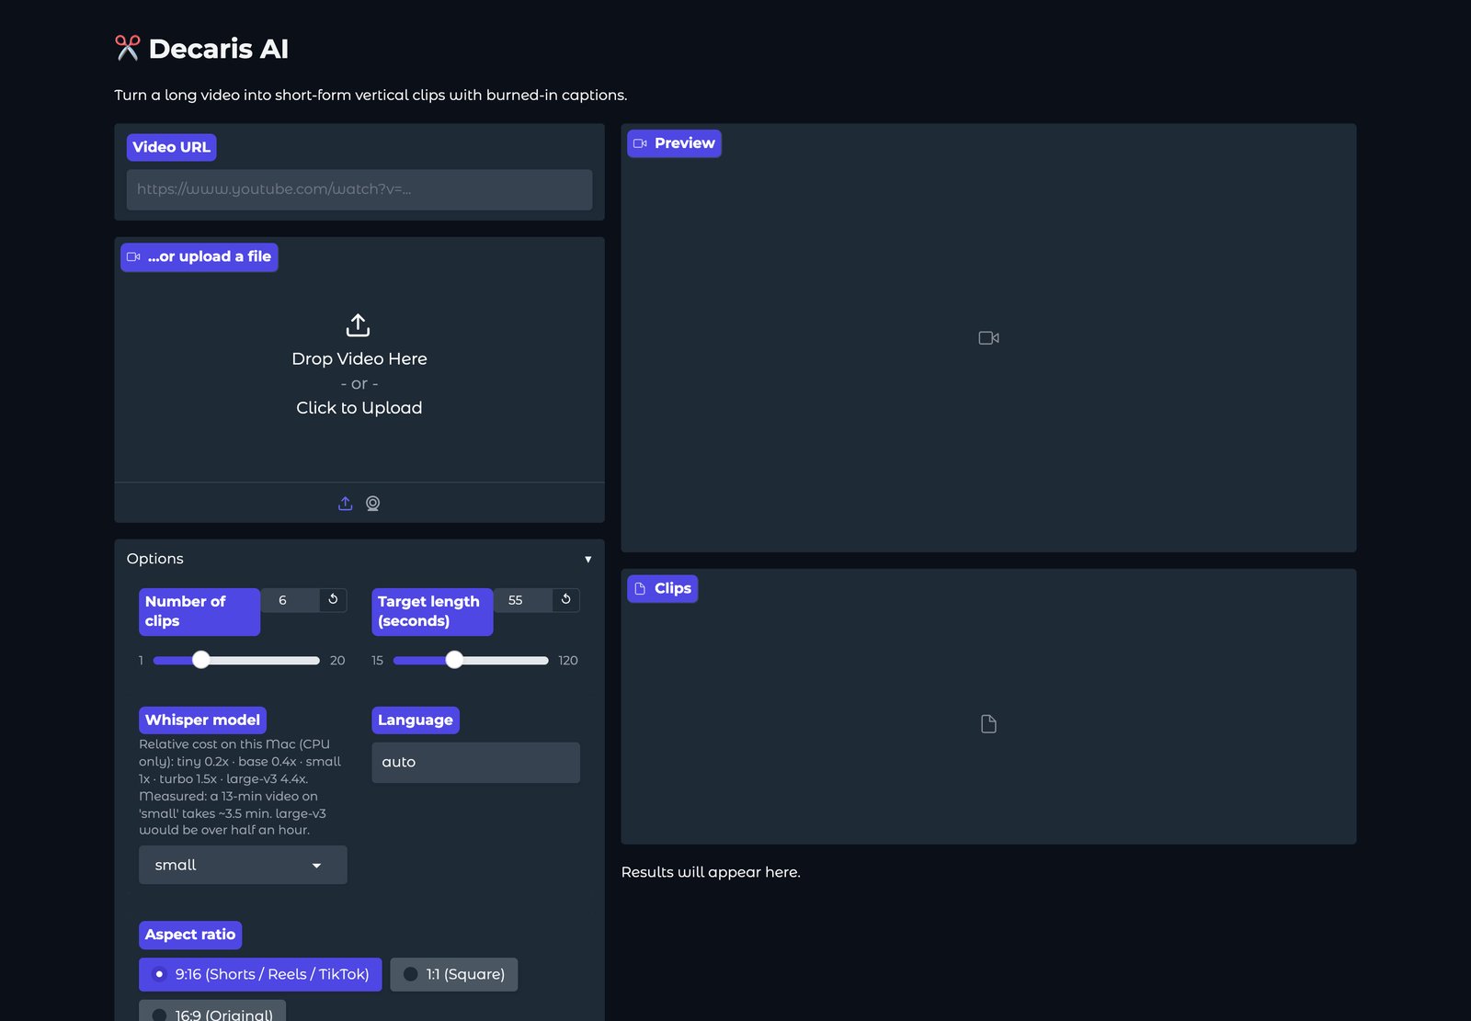The height and width of the screenshot is (1021, 1471).
Task: Click the upload arrow icon in drop zone
Action: 358,325
